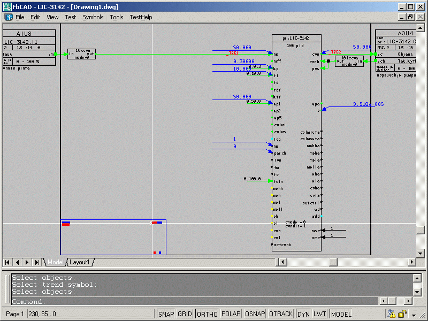The image size is (428, 321).
Task: Open the File menu
Action: [x=20, y=17]
